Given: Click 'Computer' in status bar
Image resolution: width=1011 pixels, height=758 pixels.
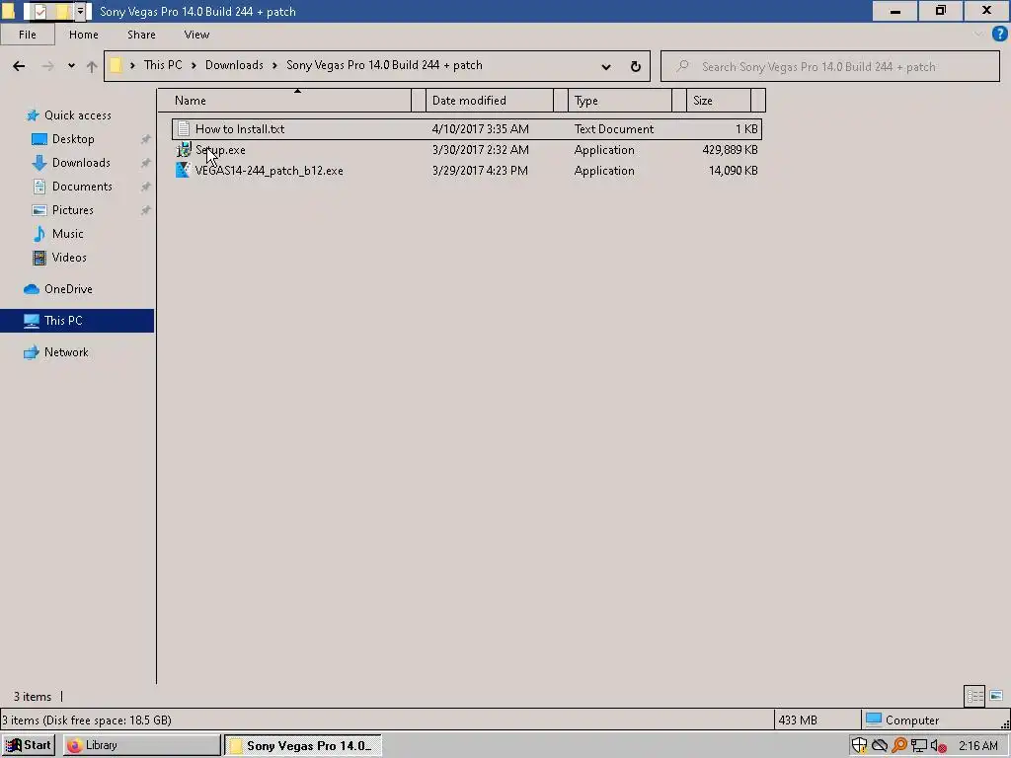Looking at the screenshot, I should (x=911, y=720).
